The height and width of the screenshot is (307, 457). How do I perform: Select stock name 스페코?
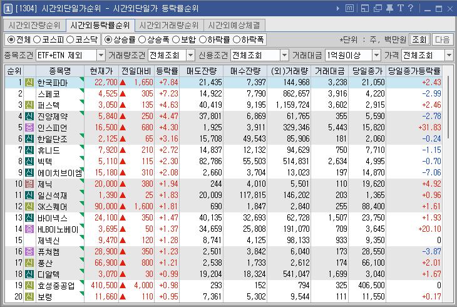(49, 94)
